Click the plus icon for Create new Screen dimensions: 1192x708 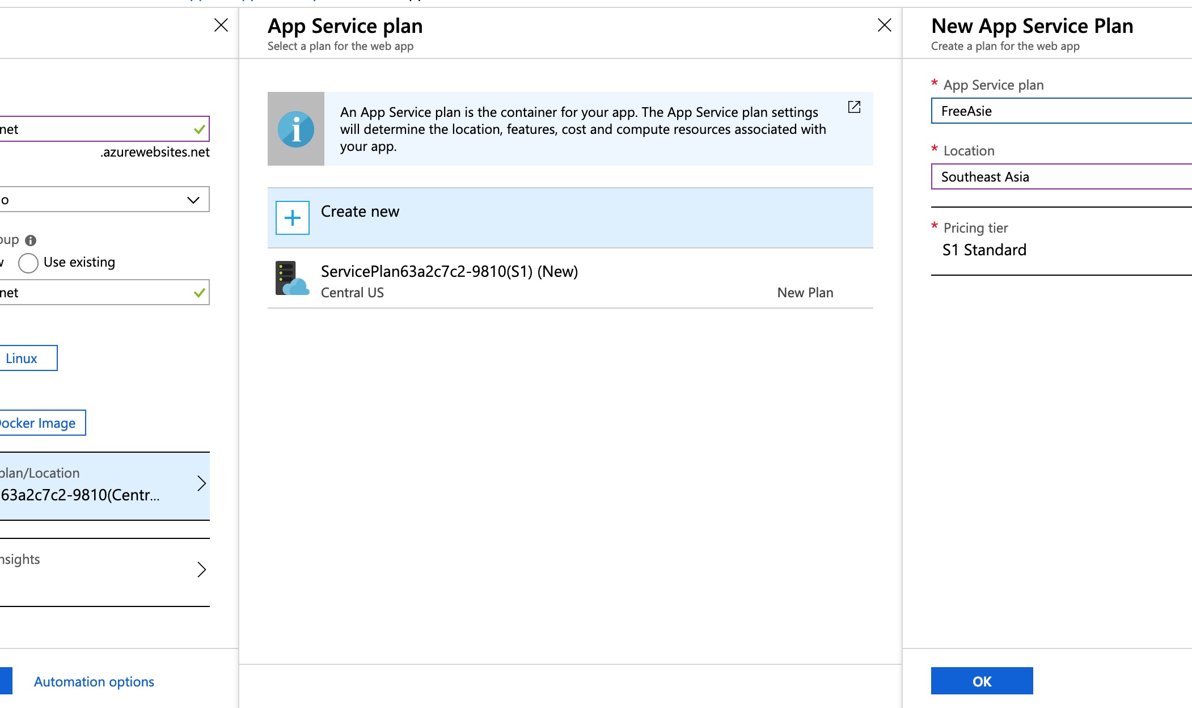click(x=293, y=218)
